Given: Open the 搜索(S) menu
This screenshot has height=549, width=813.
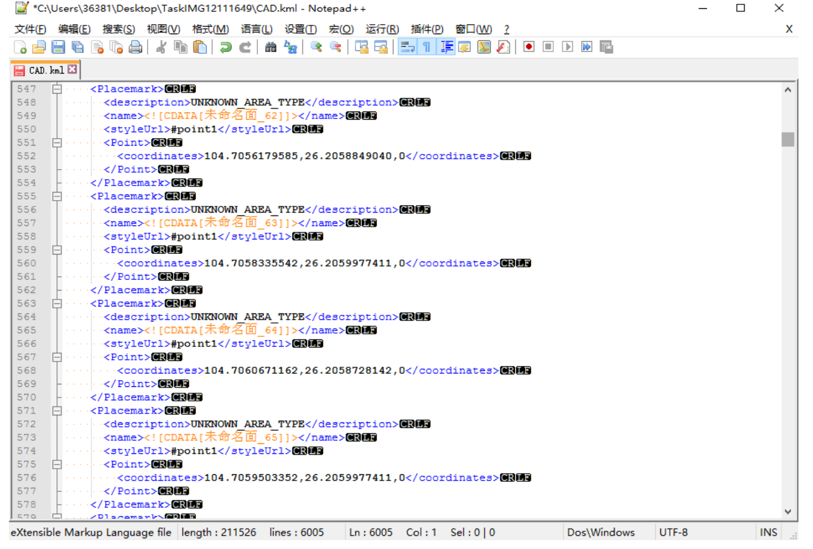Looking at the screenshot, I should coord(119,29).
